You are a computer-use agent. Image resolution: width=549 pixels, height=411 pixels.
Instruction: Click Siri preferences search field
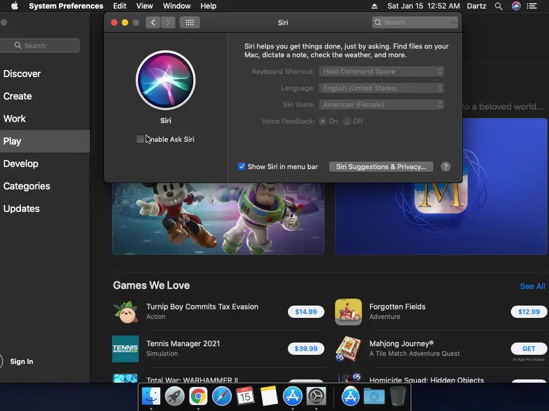pos(414,22)
